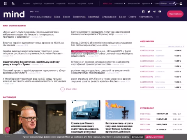Click the USD готівка rate row

[162, 114]
